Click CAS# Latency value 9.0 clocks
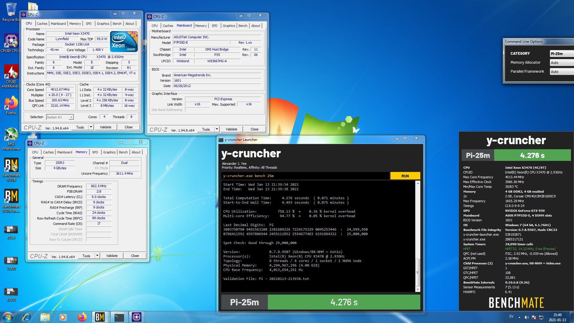Screen dimensions: 574x323 coord(99,197)
